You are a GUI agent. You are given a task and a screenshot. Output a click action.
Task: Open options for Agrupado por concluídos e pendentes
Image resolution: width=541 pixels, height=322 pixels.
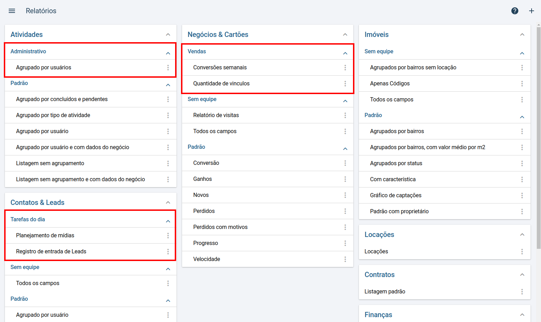coord(168,99)
